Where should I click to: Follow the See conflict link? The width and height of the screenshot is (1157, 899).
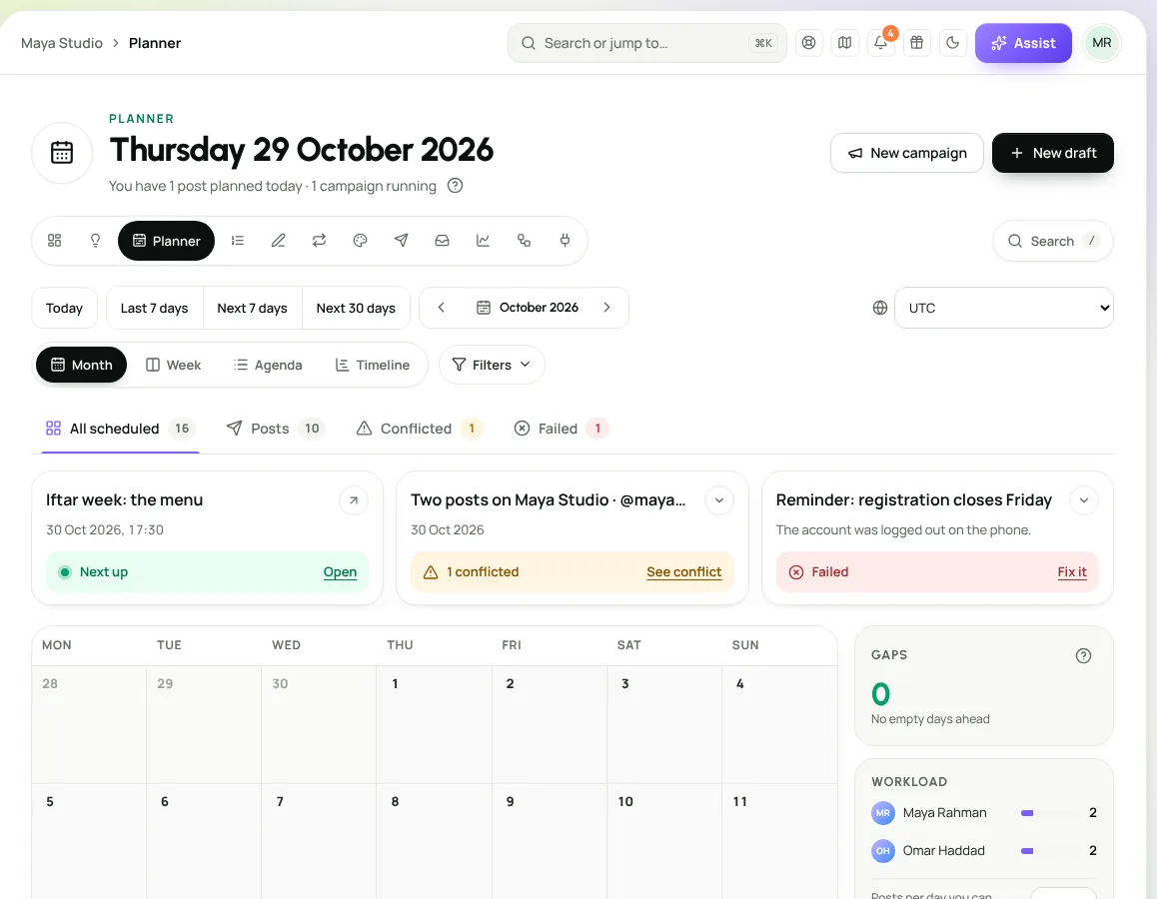(684, 571)
